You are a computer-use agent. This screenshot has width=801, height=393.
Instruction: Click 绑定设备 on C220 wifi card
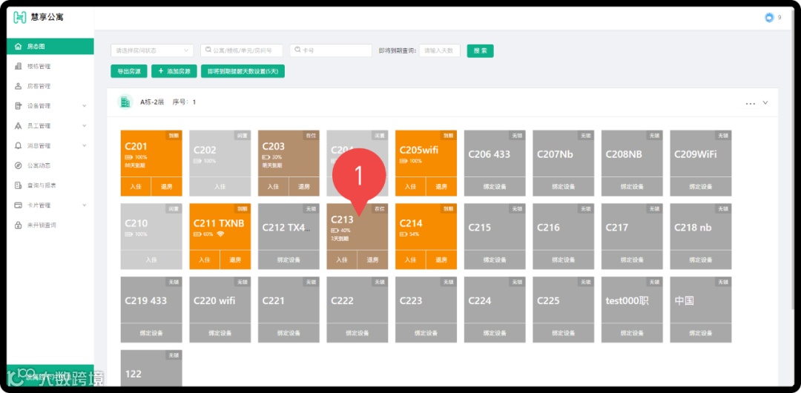pyautogui.click(x=220, y=333)
